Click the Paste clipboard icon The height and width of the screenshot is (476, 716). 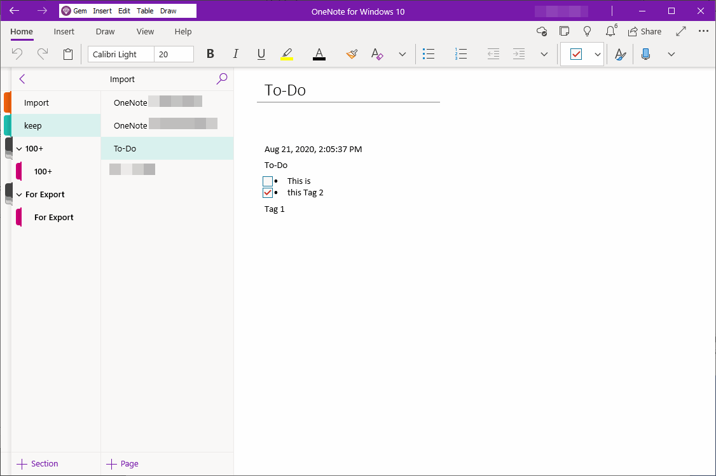68,54
